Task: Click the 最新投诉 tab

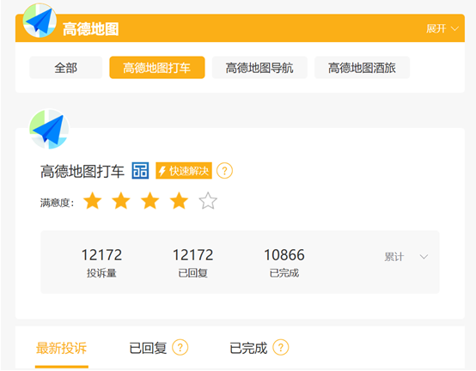Action: pos(62,348)
